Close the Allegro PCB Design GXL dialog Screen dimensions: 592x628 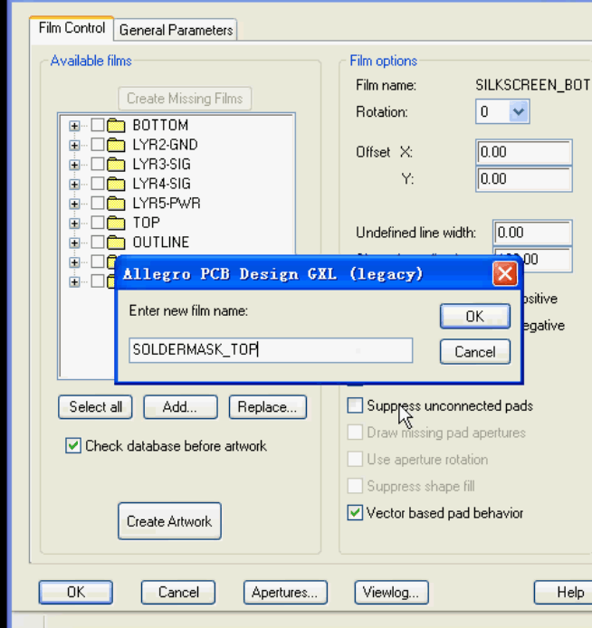[x=504, y=274]
